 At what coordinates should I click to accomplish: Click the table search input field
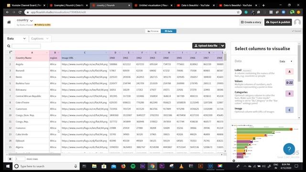click(26, 46)
